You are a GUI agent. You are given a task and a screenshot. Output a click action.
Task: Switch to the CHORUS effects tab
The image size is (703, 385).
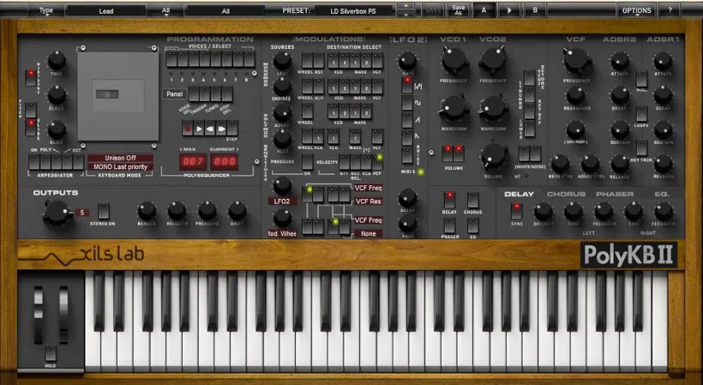click(566, 194)
